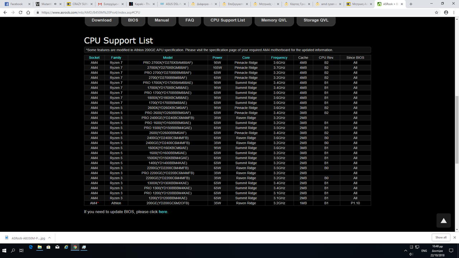Open the Mail app from the taskbar
Viewport: 459px width, 258px height.
click(57, 247)
